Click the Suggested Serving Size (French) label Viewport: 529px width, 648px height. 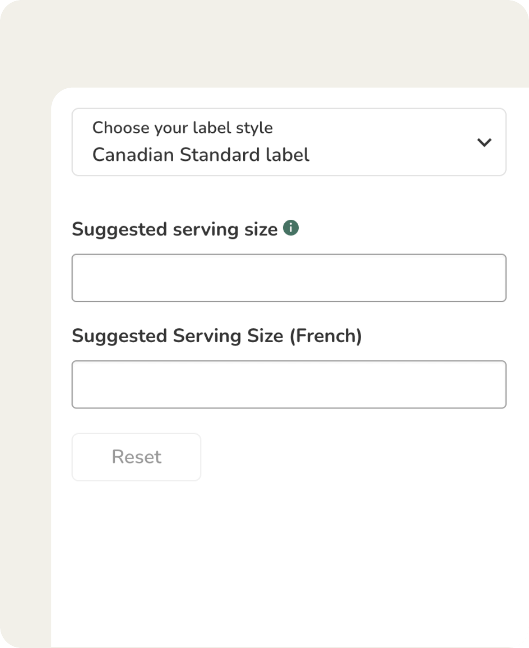(216, 336)
